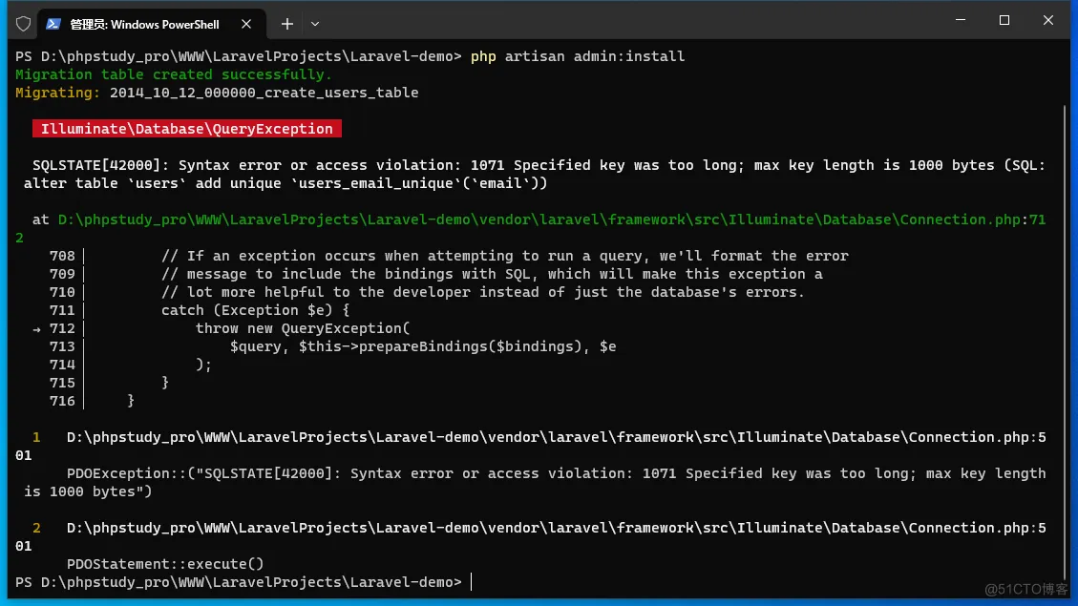Click the administrator shield icon in title bar
The image size is (1078, 606).
[23, 23]
